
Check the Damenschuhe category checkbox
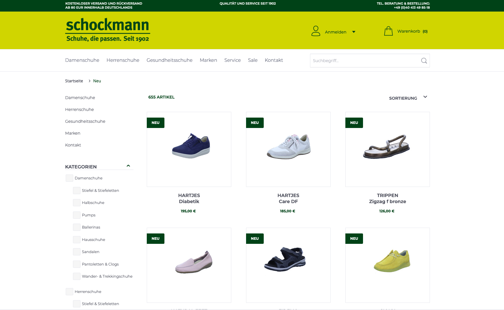(69, 178)
